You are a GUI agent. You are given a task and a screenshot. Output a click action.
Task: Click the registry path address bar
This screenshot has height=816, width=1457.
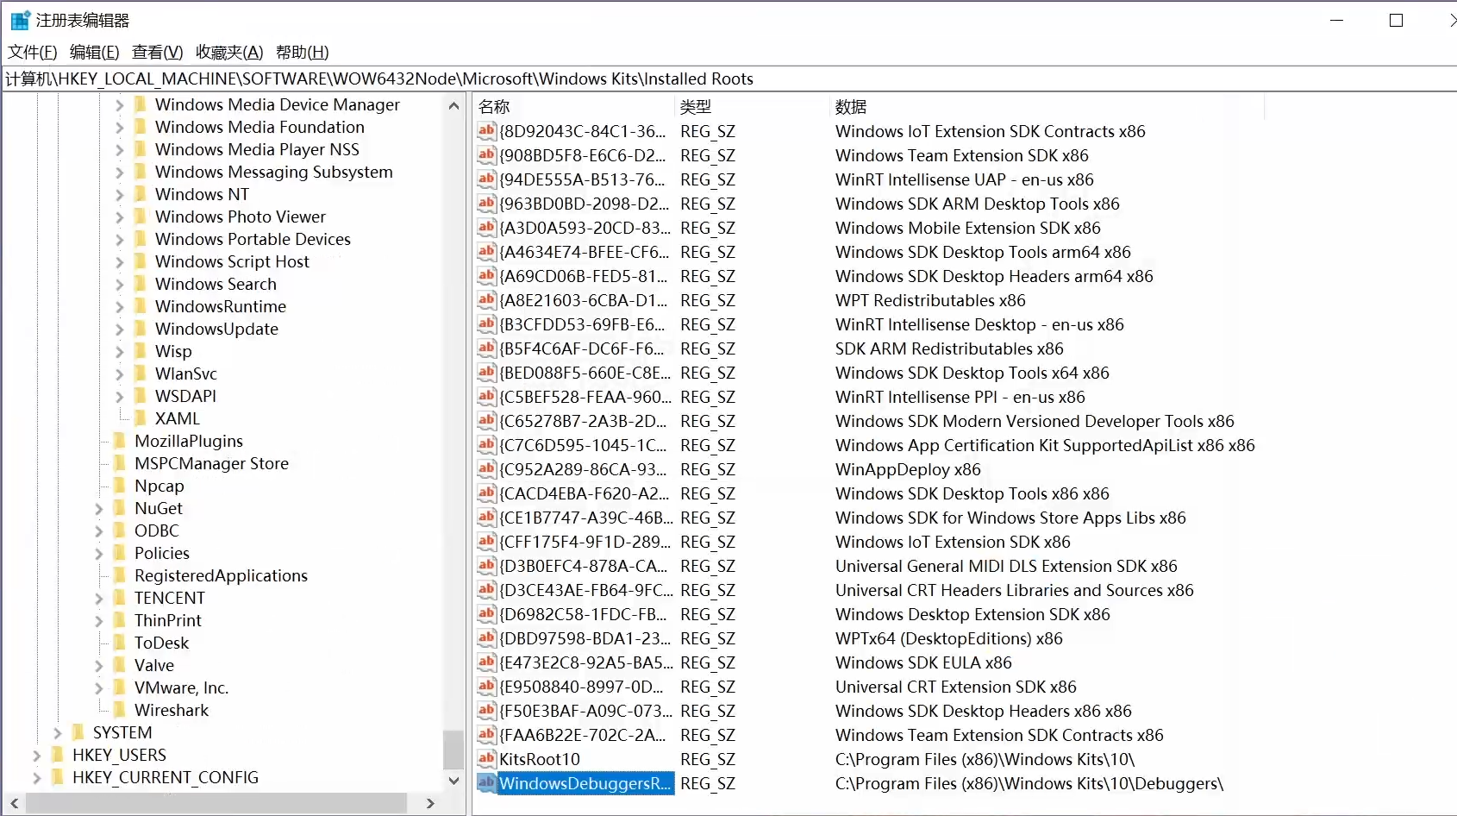point(728,79)
